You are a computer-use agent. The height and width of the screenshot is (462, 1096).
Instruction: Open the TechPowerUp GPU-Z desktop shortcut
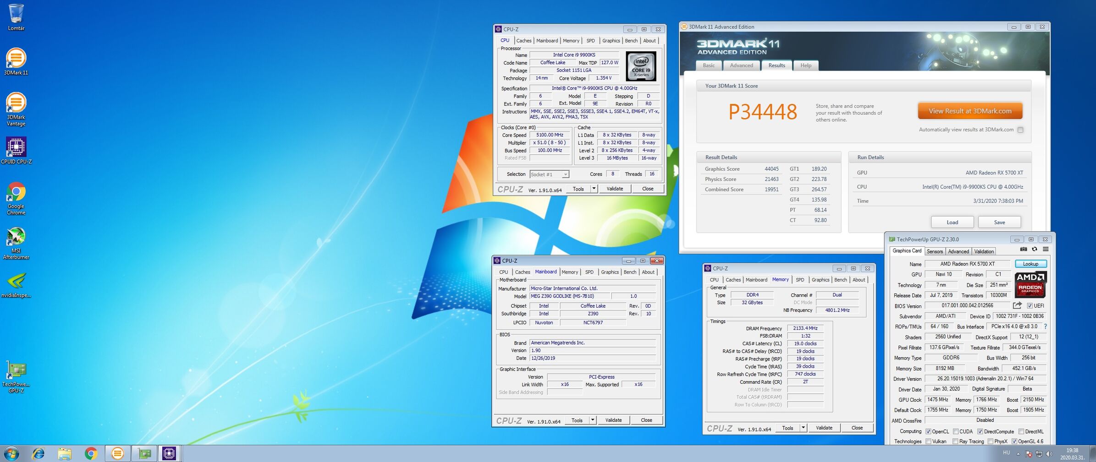point(16,377)
